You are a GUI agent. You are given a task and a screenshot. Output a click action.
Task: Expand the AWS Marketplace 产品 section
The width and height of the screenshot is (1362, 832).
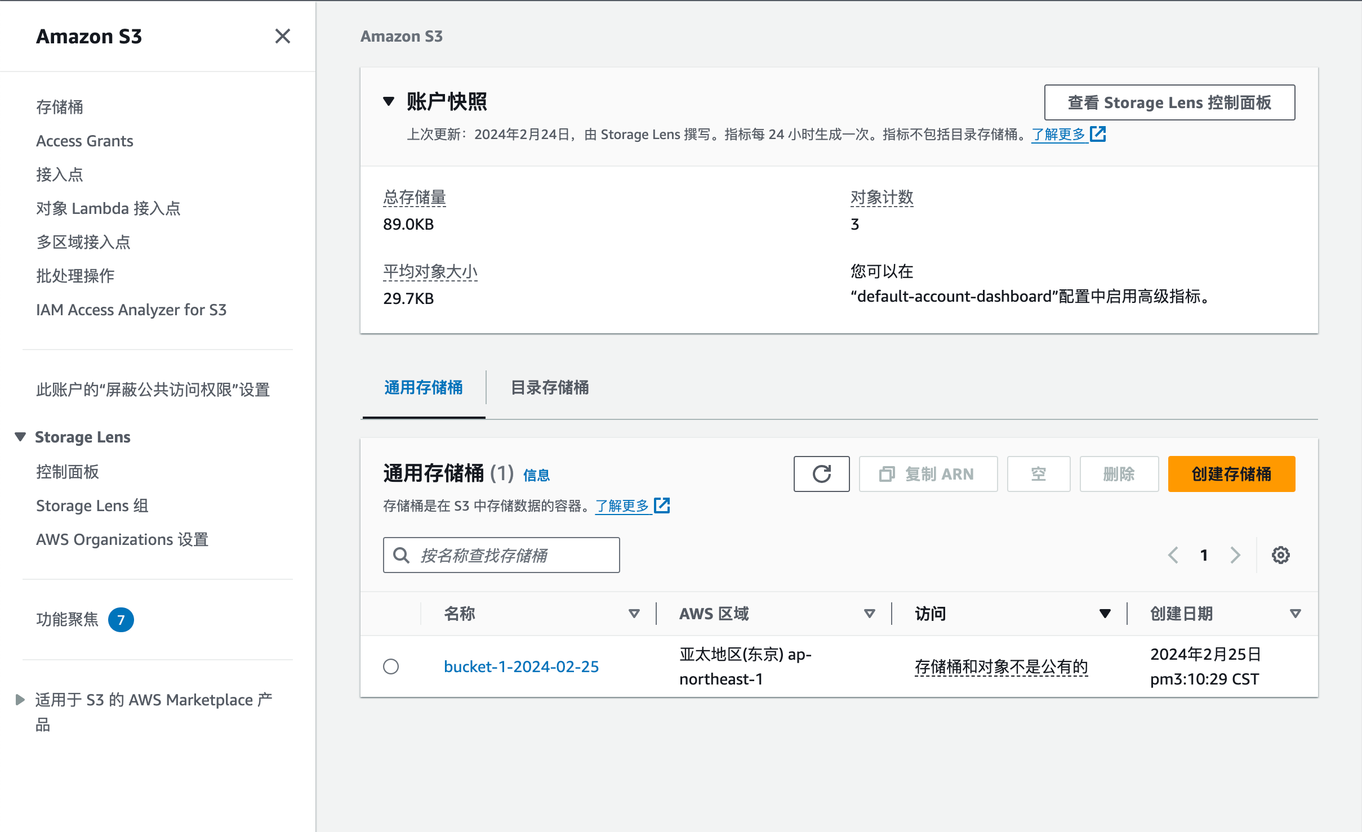(x=20, y=700)
